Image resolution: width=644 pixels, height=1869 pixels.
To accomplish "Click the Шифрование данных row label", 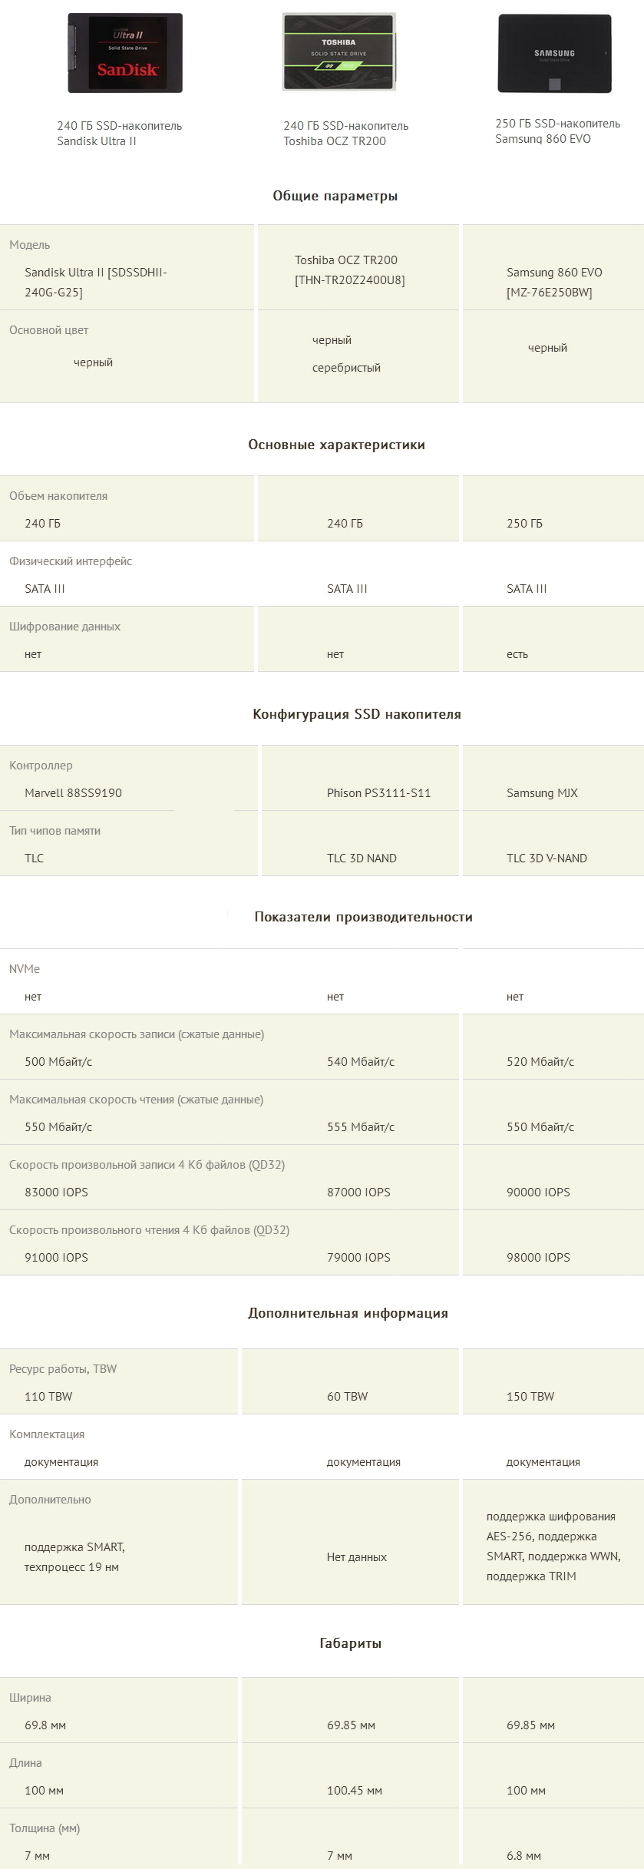I will pyautogui.click(x=64, y=627).
